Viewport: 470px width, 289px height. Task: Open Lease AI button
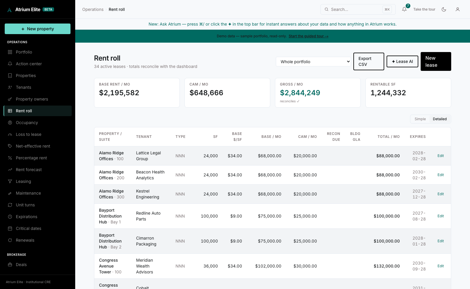402,61
